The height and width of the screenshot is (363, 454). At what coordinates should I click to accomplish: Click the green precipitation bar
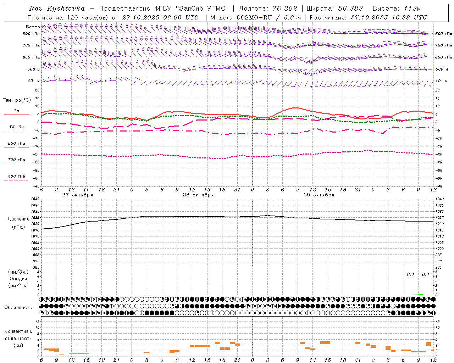pos(421,294)
